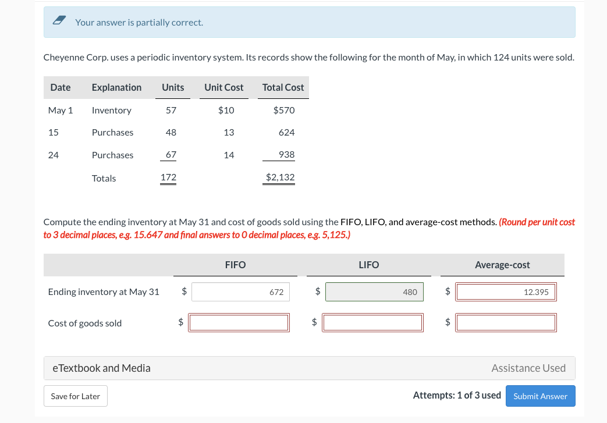Click the total cost value $2,132

(x=280, y=177)
